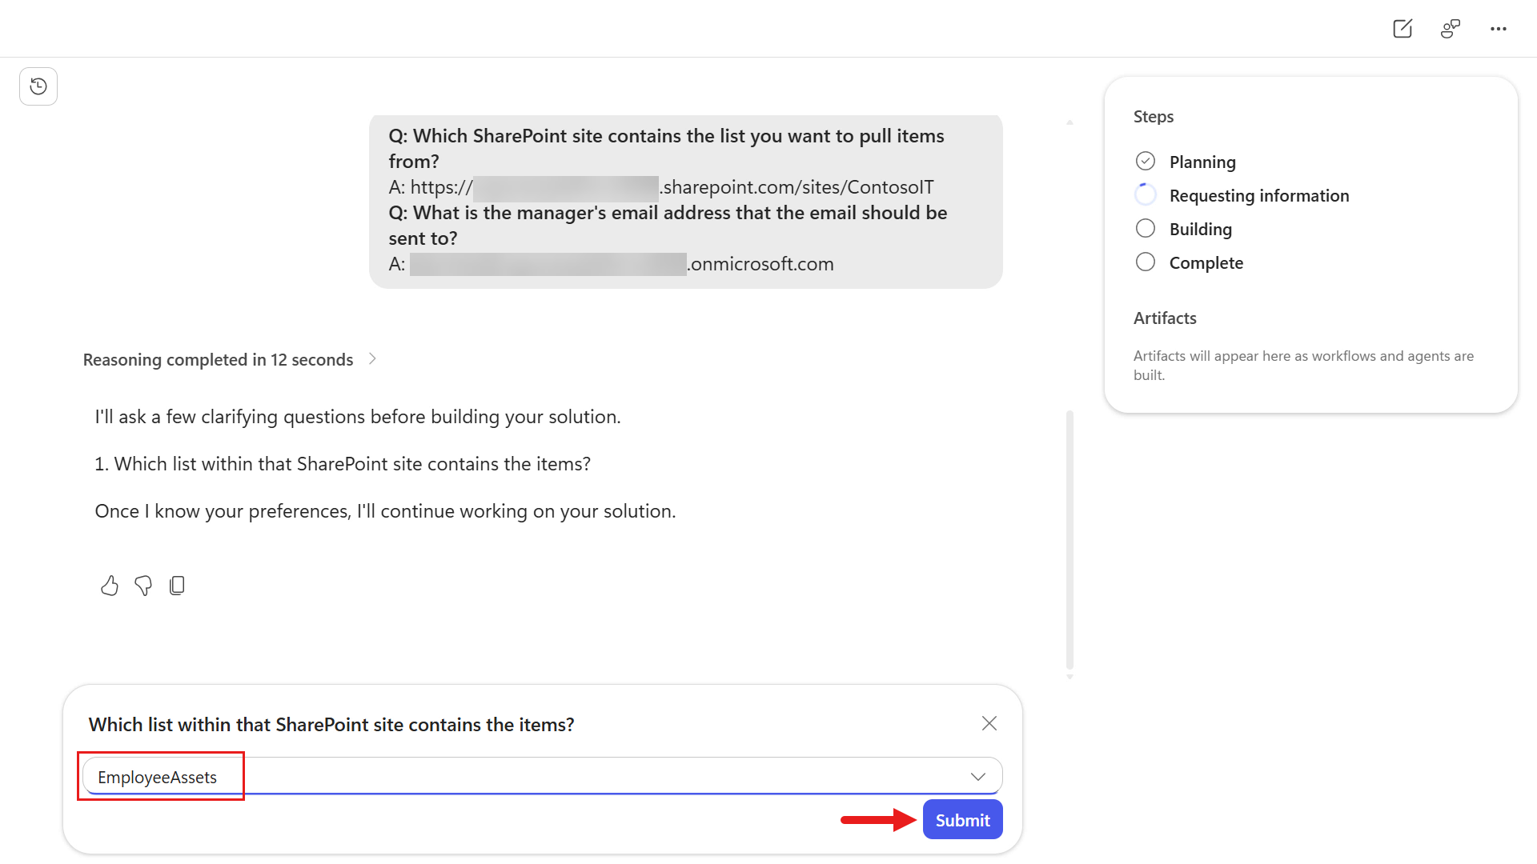Expand Reasoning completed in 12 seconds

(x=230, y=359)
